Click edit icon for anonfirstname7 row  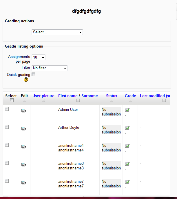coord(24,183)
